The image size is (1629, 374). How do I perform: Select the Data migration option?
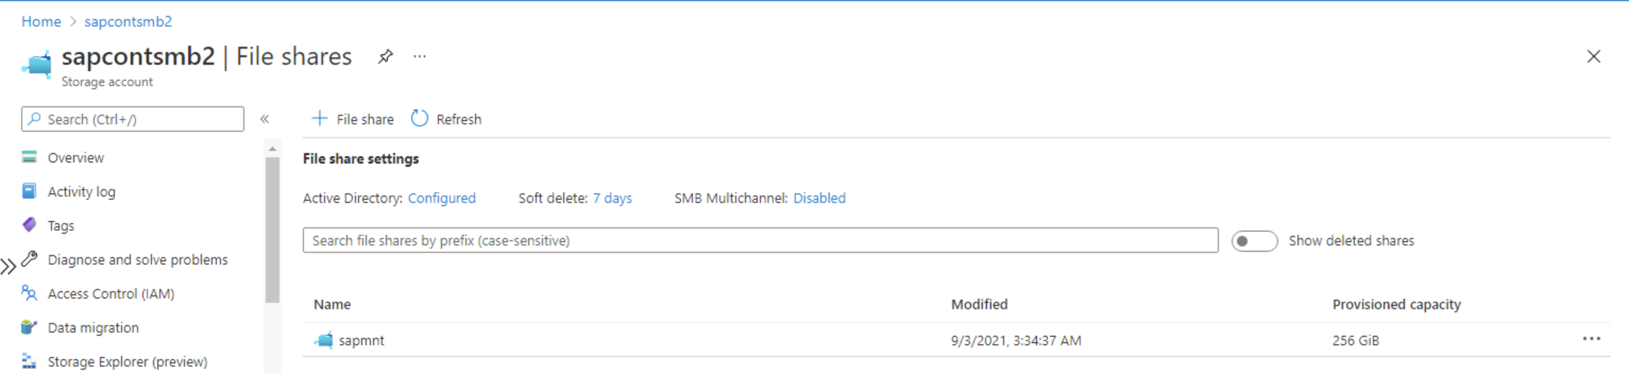pyautogui.click(x=93, y=327)
